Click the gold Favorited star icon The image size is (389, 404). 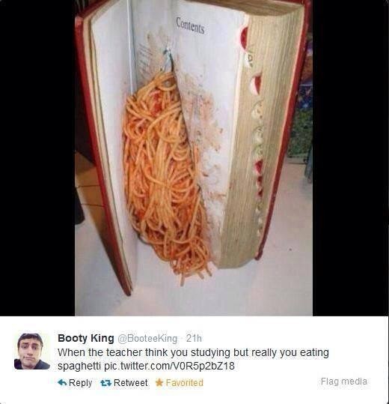tap(159, 382)
